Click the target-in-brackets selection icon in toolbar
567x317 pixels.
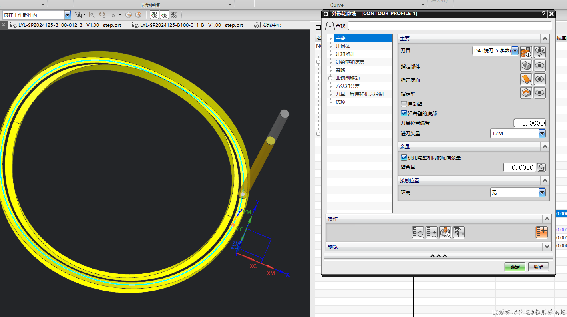click(x=92, y=15)
